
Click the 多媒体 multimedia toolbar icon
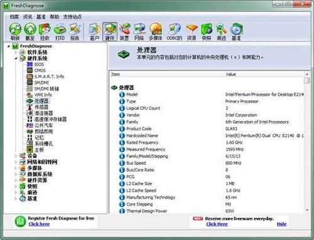tap(156, 31)
